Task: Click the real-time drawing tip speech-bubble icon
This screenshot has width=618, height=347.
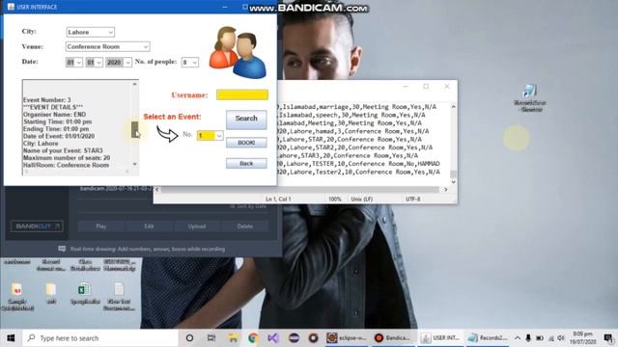Action: pos(62,249)
